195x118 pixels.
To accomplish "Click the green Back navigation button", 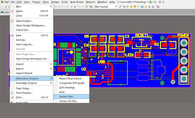I will point(150,2).
